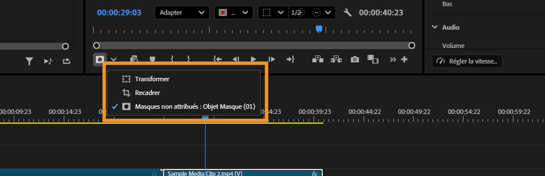Click the play audio note icon
The image size is (545, 176).
(48, 61)
